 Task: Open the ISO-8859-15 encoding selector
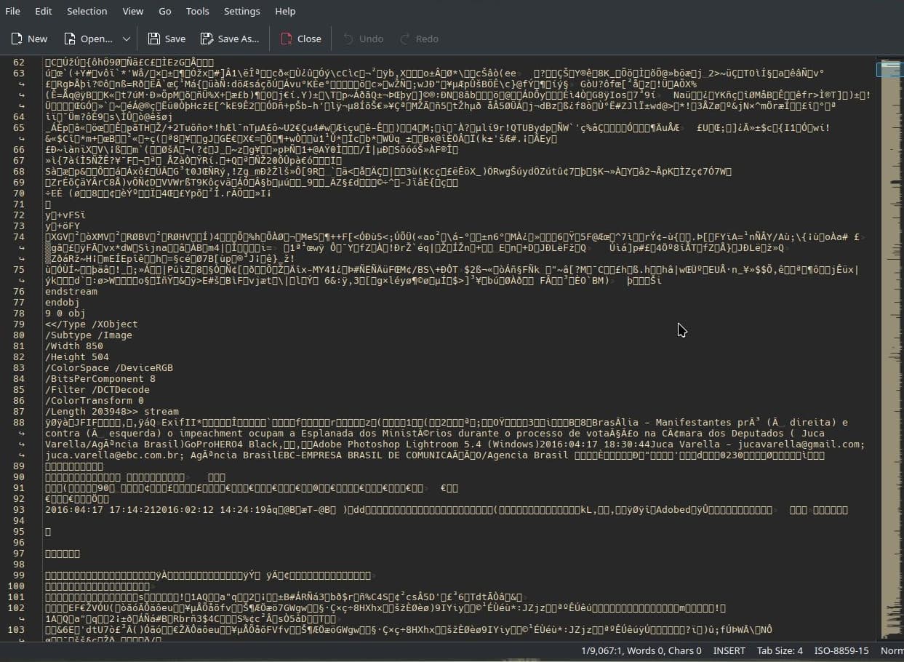coord(841,650)
